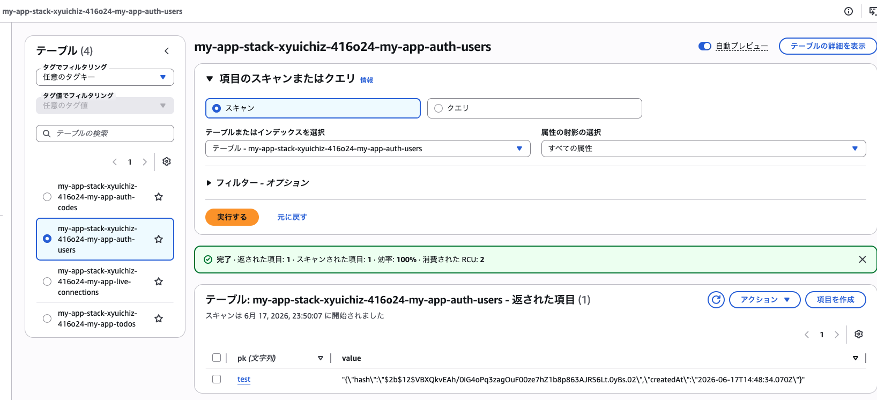This screenshot has width=877, height=400.
Task: Click 項目を作成 create item button
Action: (x=836, y=300)
